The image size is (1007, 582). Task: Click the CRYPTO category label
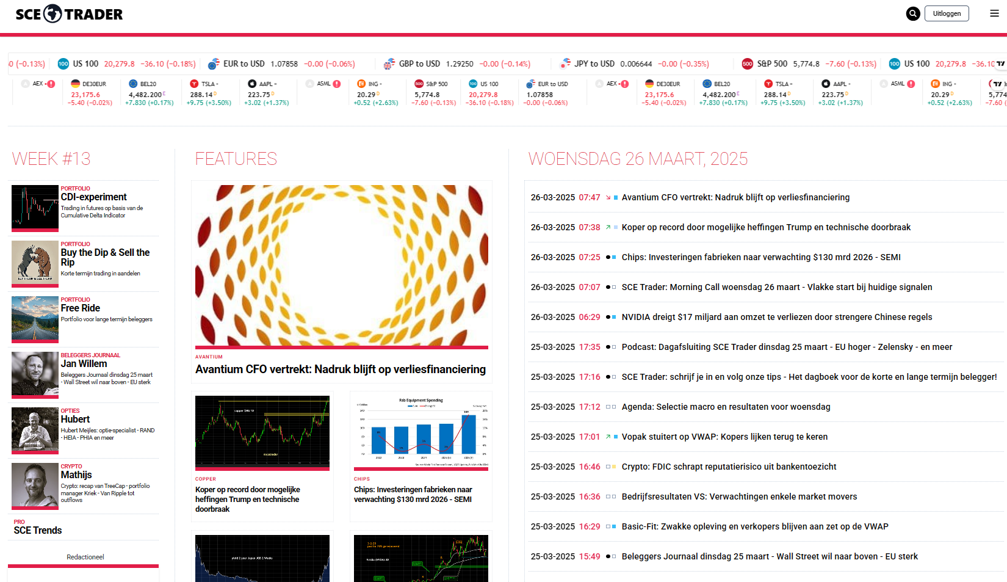(x=71, y=466)
